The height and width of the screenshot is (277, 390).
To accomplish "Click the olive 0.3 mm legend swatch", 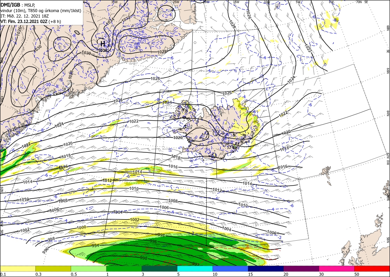I will 53,268.
